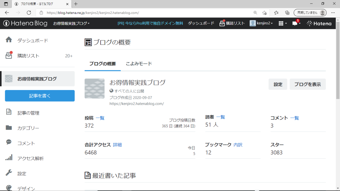Click the wrench icon for 設定
This screenshot has width=340, height=191.
[9, 173]
